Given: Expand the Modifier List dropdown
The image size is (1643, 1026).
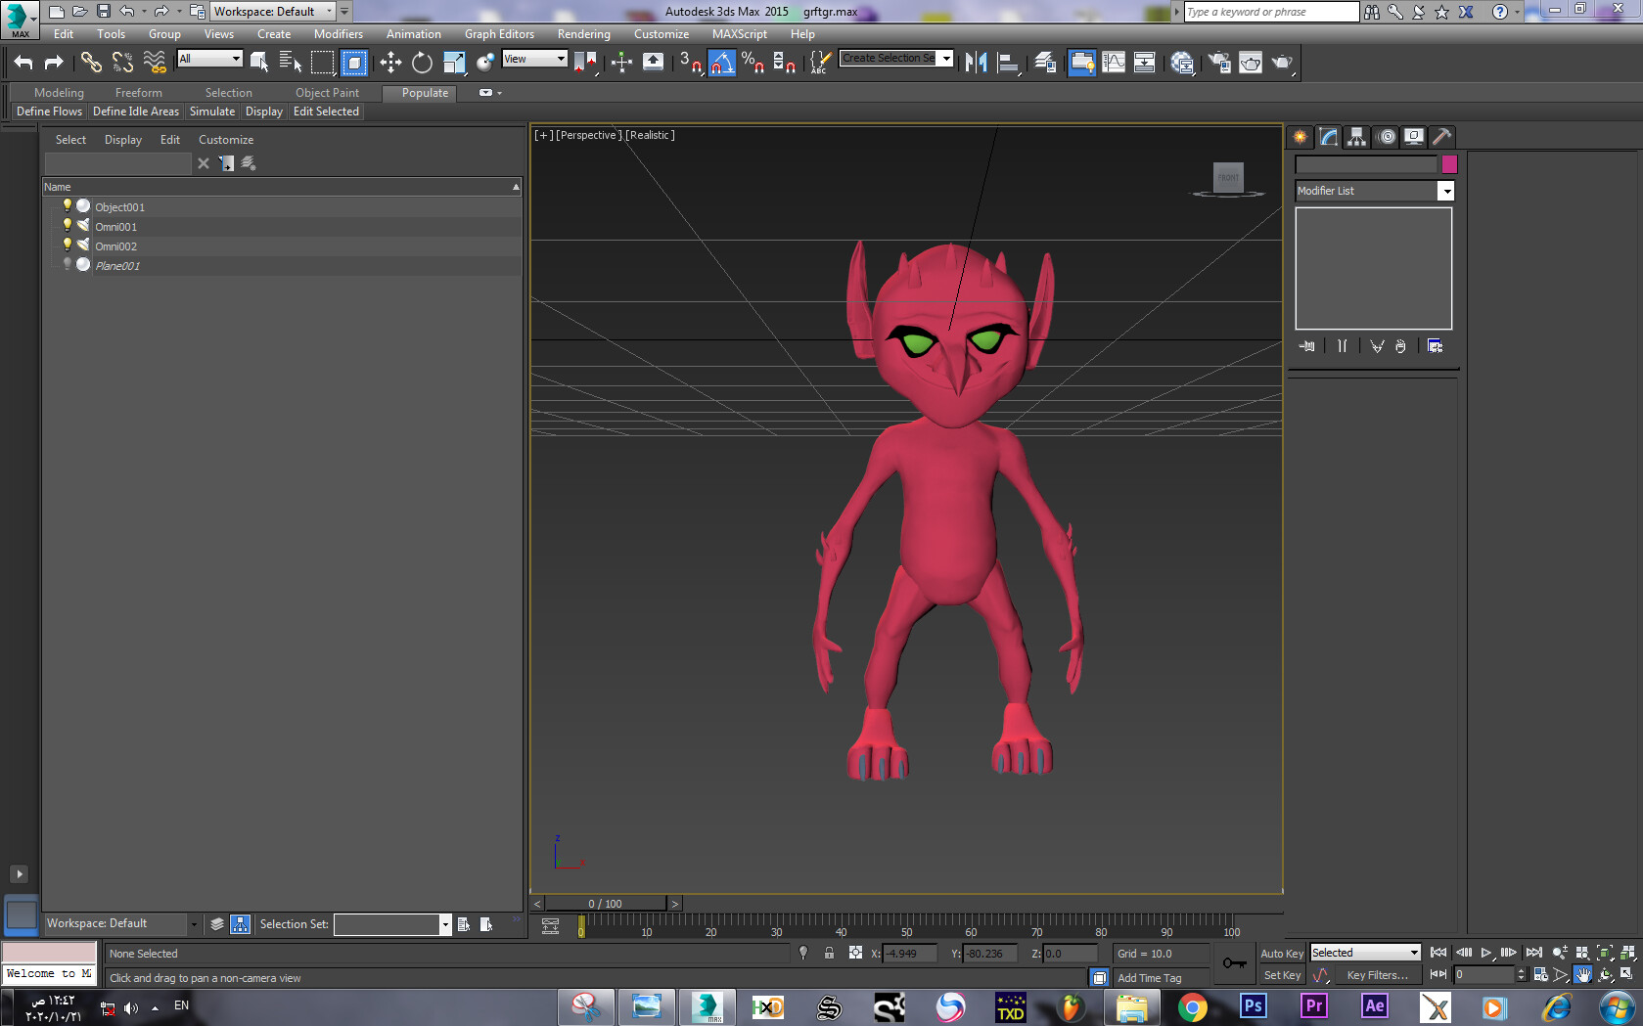Looking at the screenshot, I should pos(1445,192).
